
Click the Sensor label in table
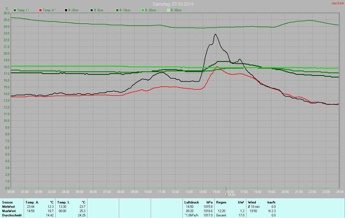point(8,202)
